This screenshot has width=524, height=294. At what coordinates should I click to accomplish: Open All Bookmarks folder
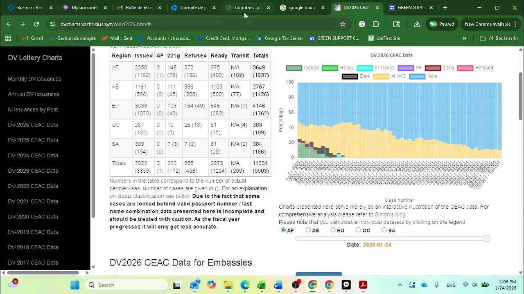499,38
